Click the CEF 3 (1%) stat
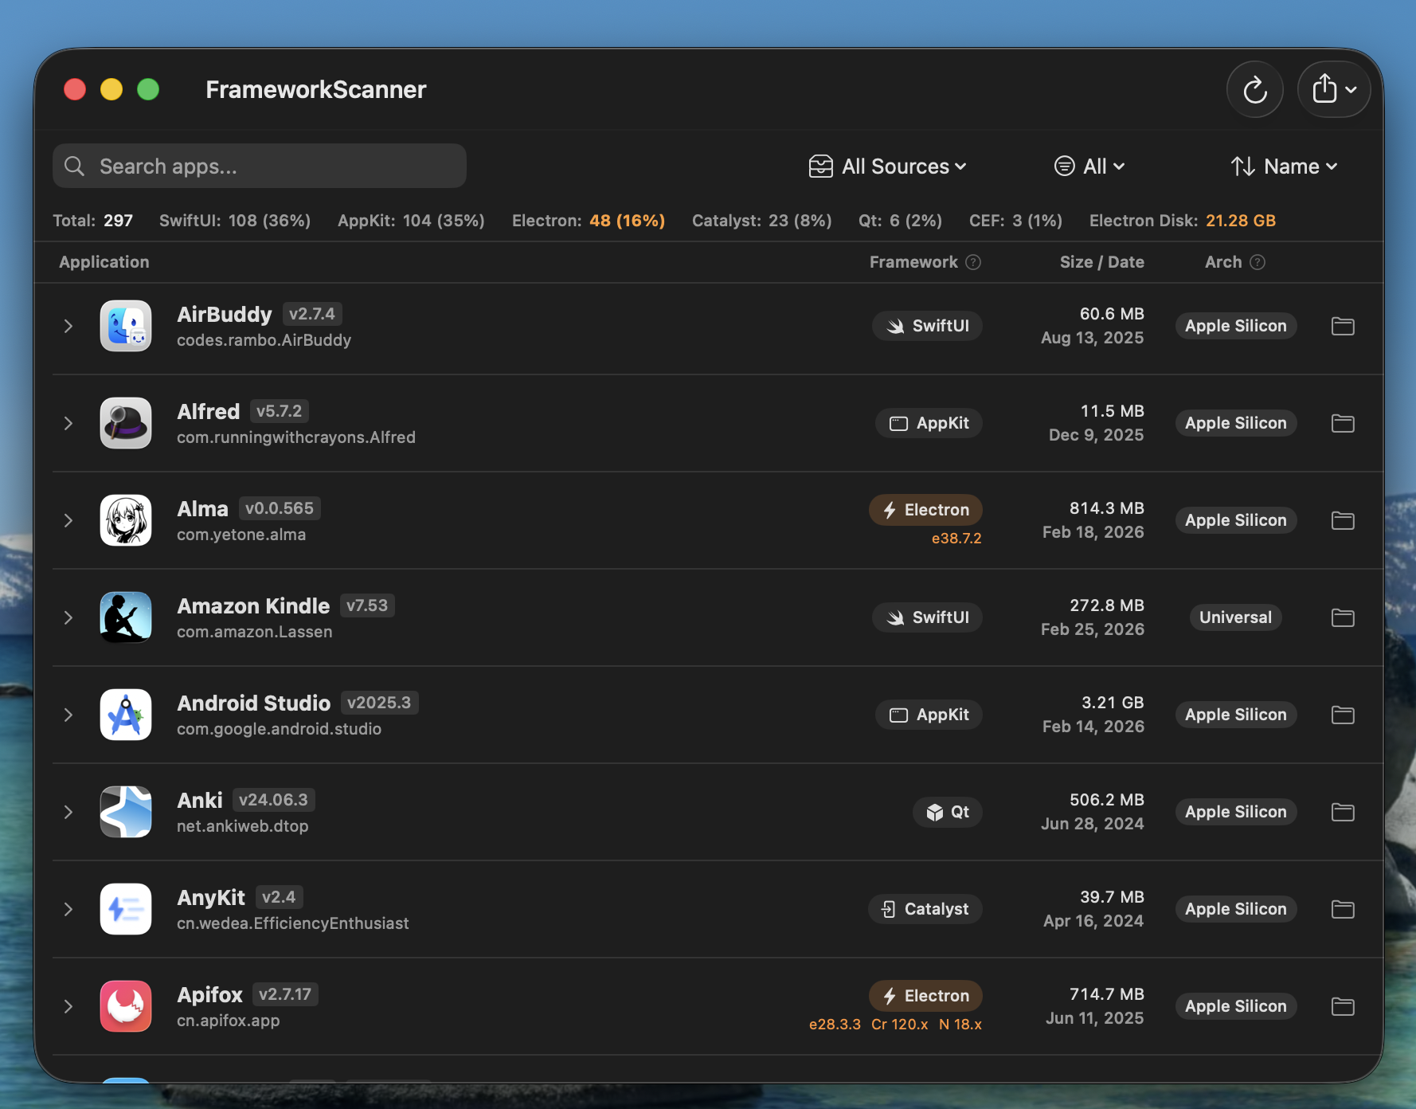The height and width of the screenshot is (1109, 1416). pyautogui.click(x=1015, y=221)
